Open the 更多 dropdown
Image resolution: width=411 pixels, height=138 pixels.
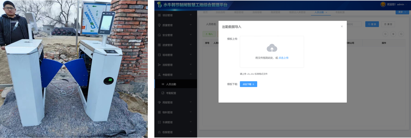tap(402, 12)
